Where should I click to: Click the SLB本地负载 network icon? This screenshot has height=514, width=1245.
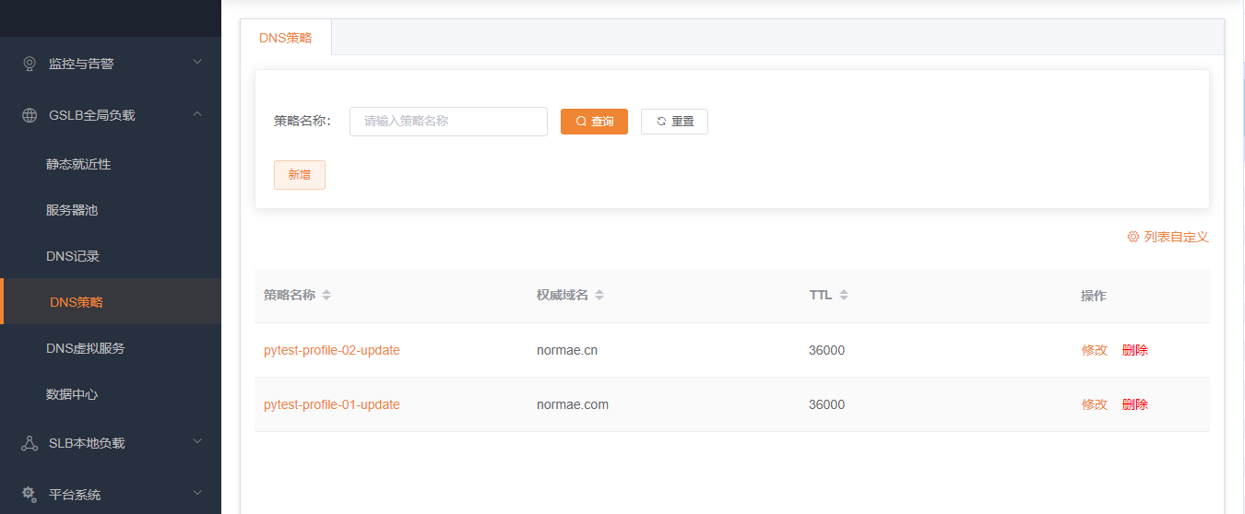[x=29, y=443]
